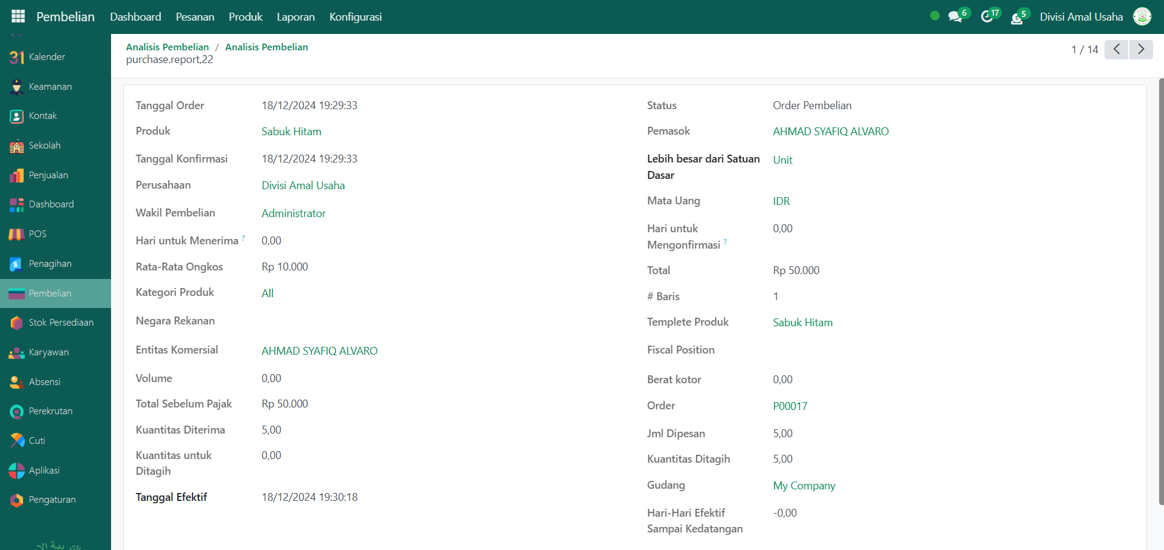Click the POS app icon
This screenshot has width=1164, height=550.
(17, 234)
